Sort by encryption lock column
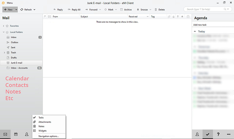Image resolution: width=234 pixels, height=139 pixels. point(174,17)
